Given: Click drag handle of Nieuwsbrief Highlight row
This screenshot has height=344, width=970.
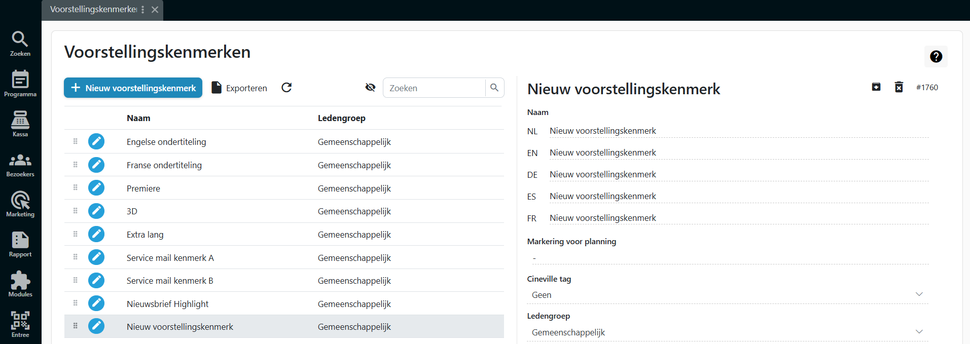Looking at the screenshot, I should click(x=76, y=303).
